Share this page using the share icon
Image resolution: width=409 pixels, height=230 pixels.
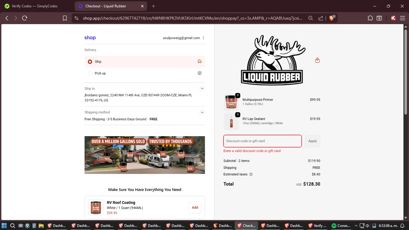click(321, 18)
